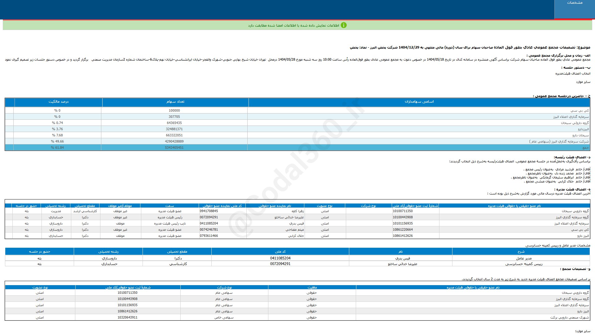
Task: Select the share count 4290428889
Action: (174, 141)
